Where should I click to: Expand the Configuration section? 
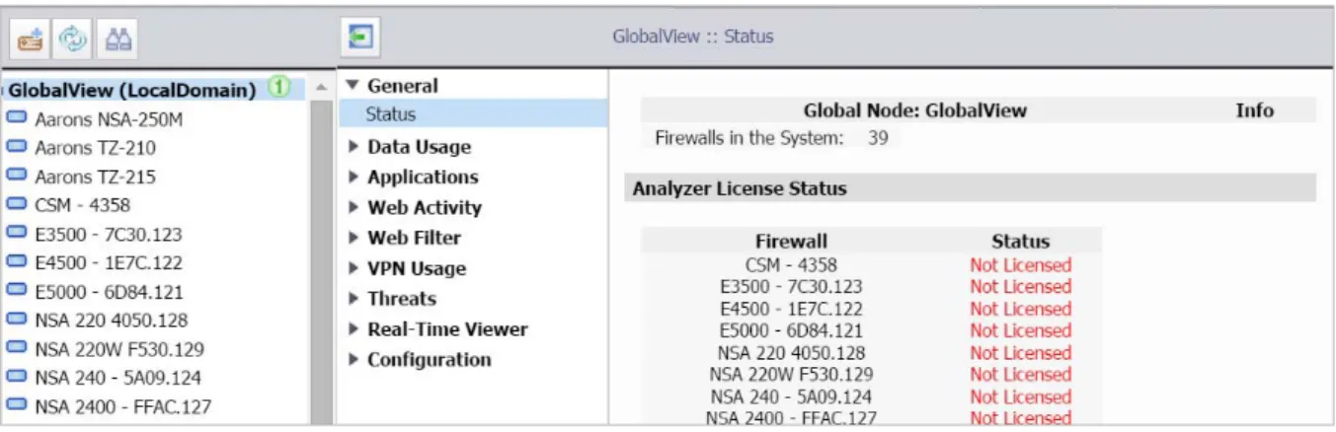coord(354,360)
